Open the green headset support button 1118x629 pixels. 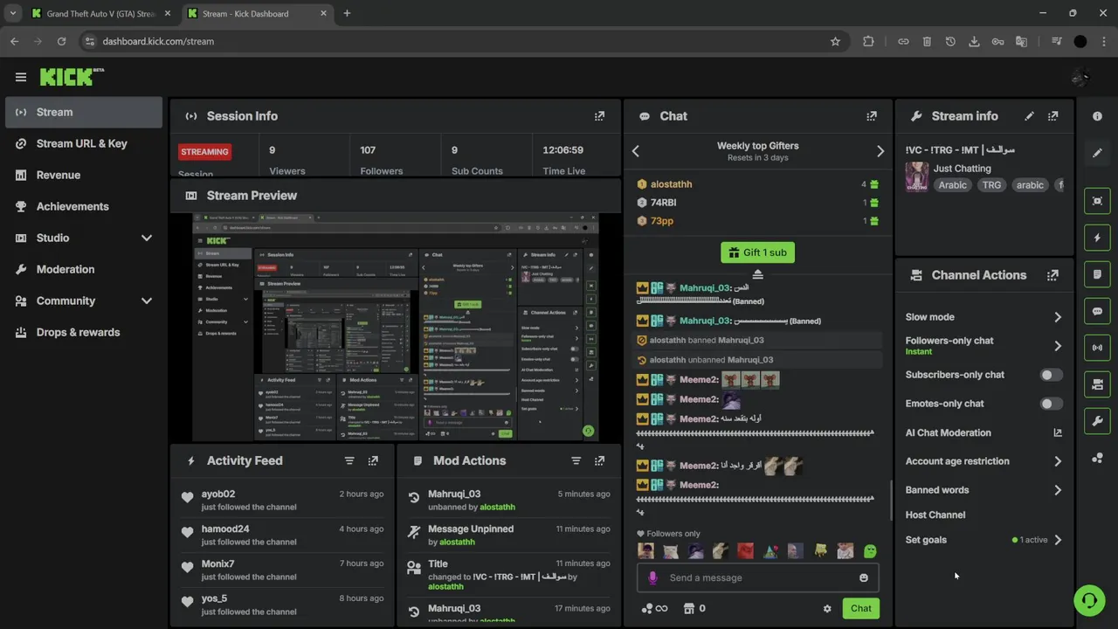pos(1089,600)
